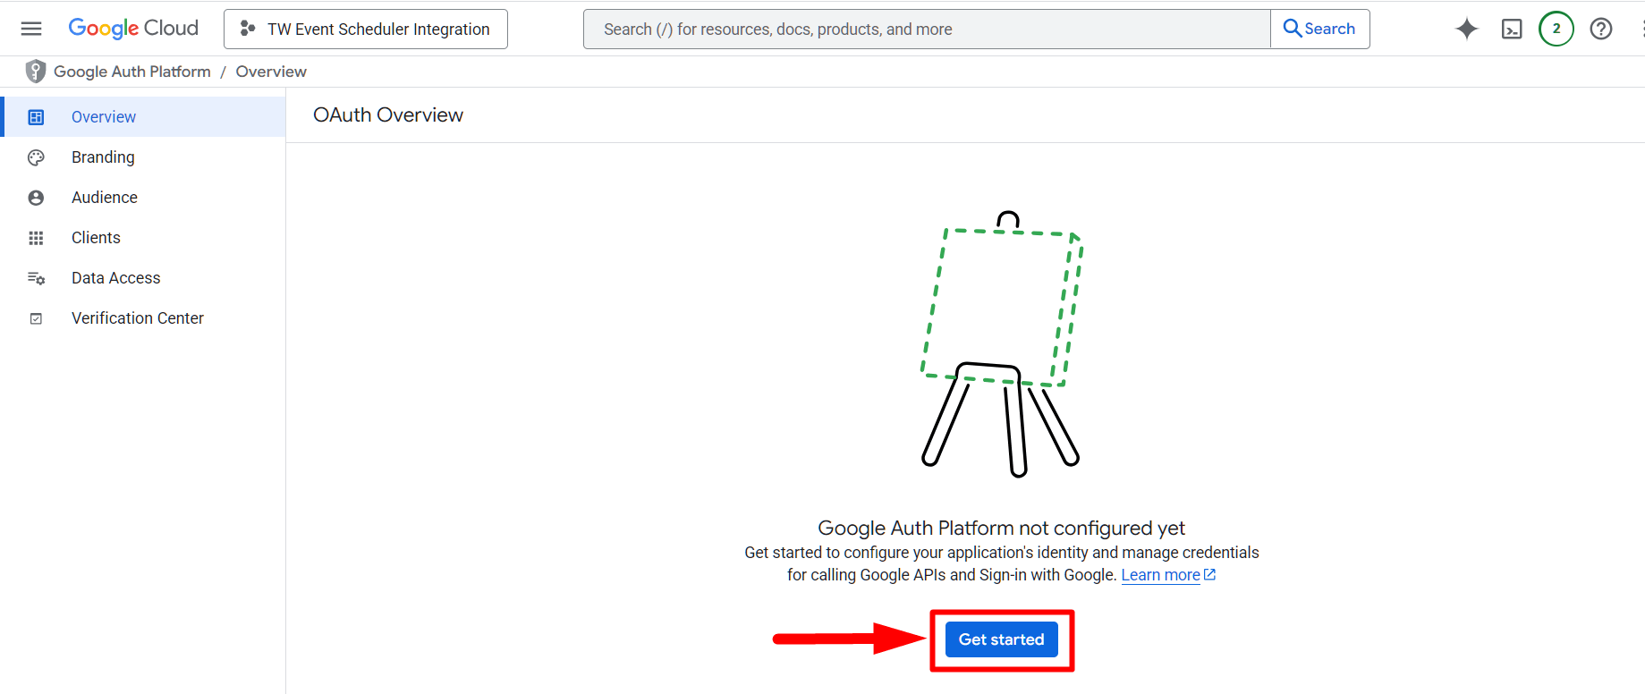Open Branding in the sidebar
Image resolution: width=1645 pixels, height=694 pixels.
pyautogui.click(x=143, y=157)
